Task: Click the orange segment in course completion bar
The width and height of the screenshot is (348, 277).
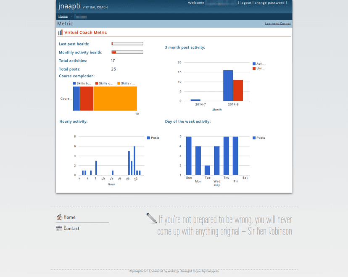Action: coord(115,98)
